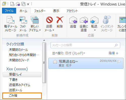The height and width of the screenshot is (100, 126).
Task: Click the フォト メール icon
Action: pyautogui.click(x=23, y=20)
